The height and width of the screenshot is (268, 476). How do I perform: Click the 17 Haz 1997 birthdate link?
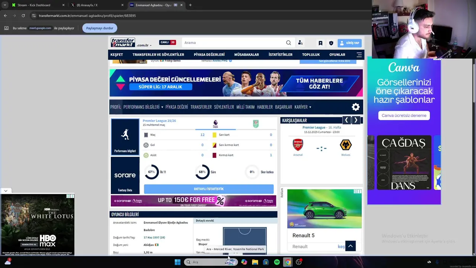[x=154, y=237]
